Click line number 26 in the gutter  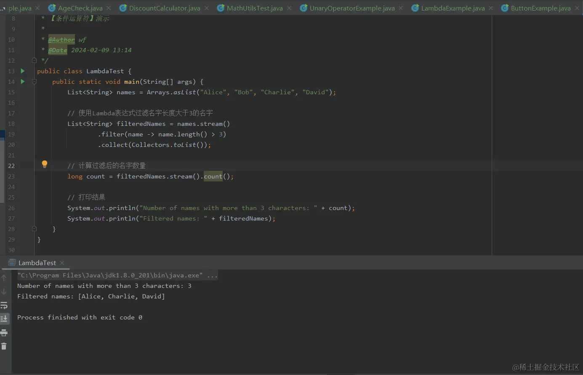point(11,208)
